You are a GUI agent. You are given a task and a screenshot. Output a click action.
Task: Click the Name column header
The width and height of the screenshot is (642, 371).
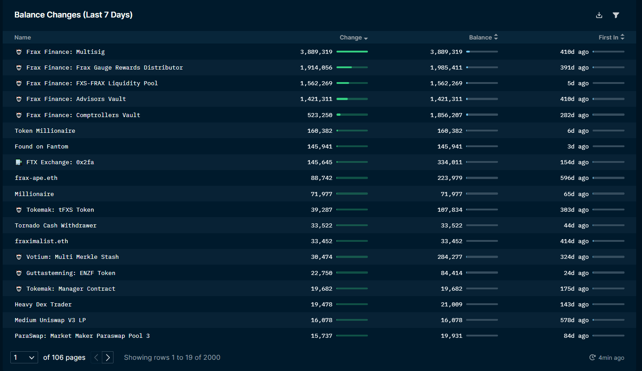click(22, 38)
